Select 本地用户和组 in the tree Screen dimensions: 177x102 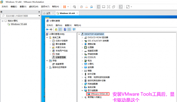[62, 51]
